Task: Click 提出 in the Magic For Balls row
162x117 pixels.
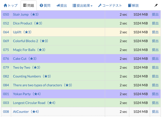Action: pos(155,50)
